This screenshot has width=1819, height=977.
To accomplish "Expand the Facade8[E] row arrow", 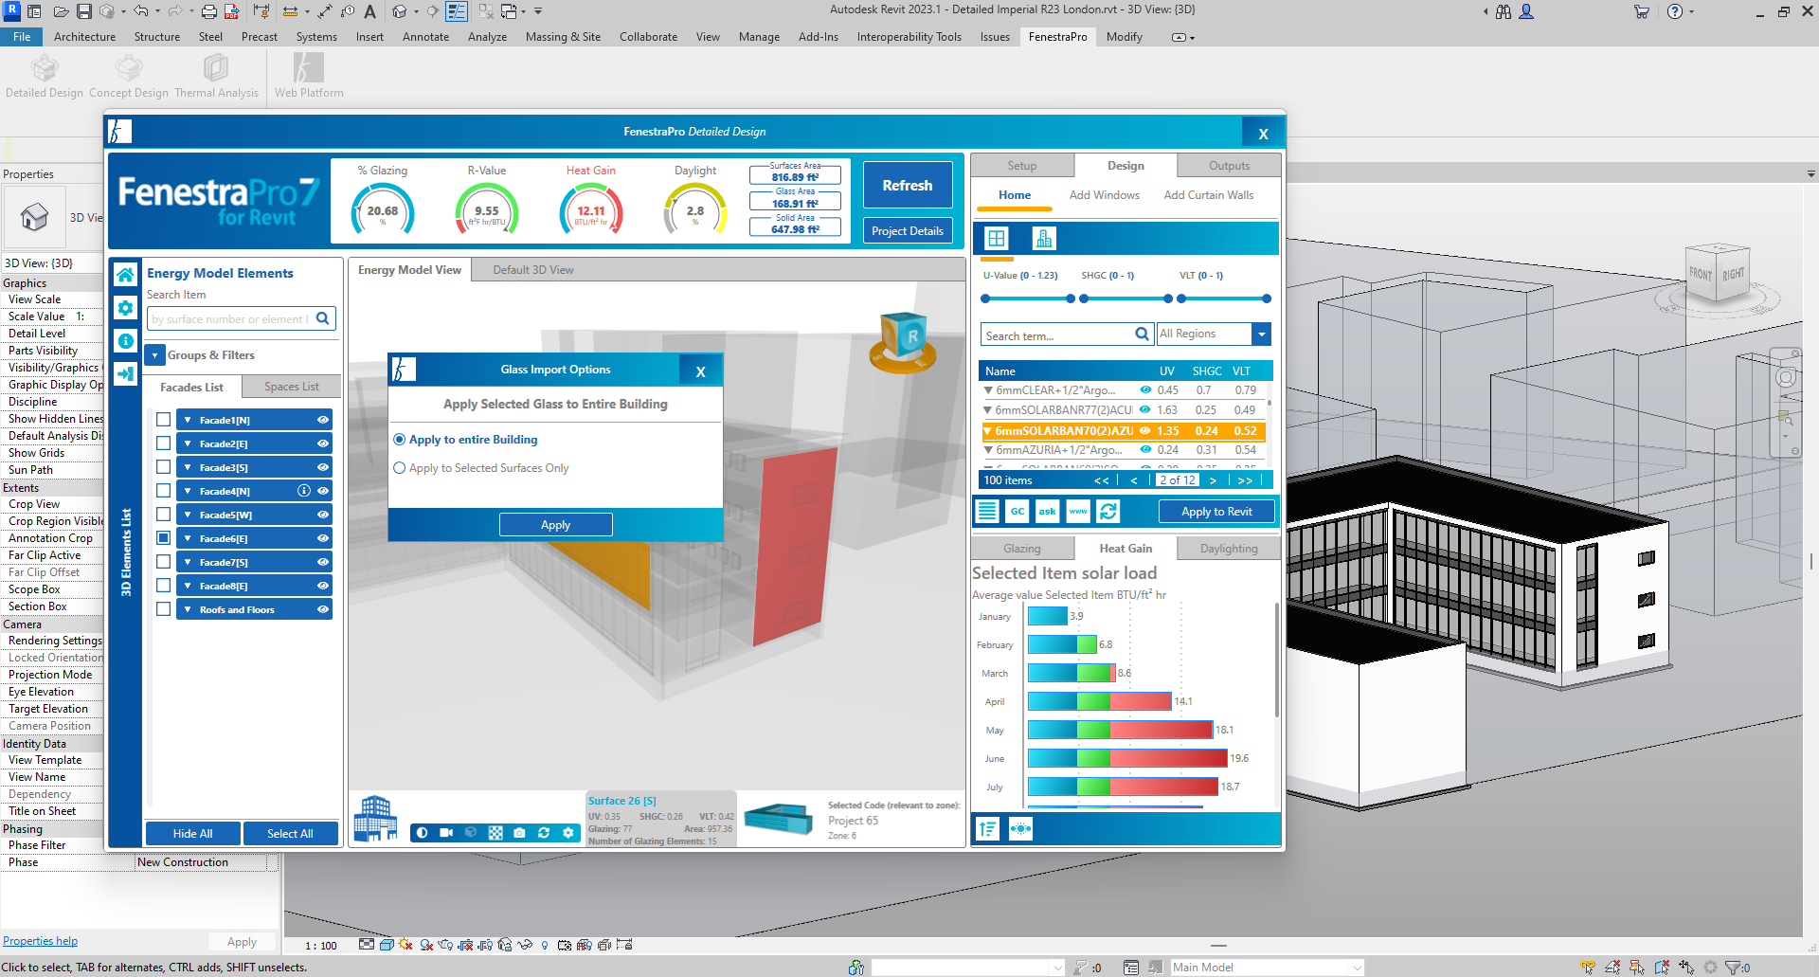I will click(188, 586).
